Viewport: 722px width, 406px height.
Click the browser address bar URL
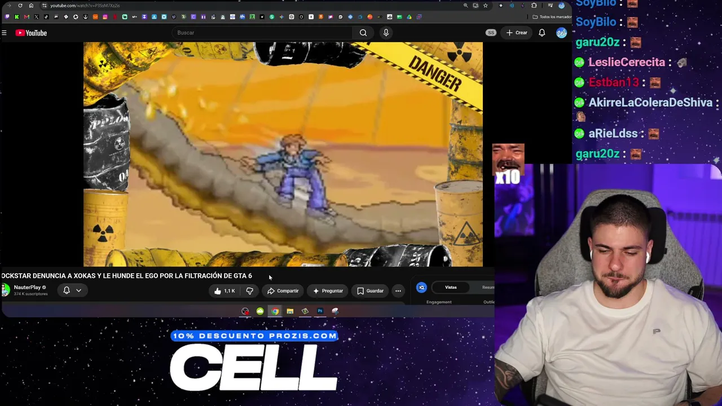85,6
